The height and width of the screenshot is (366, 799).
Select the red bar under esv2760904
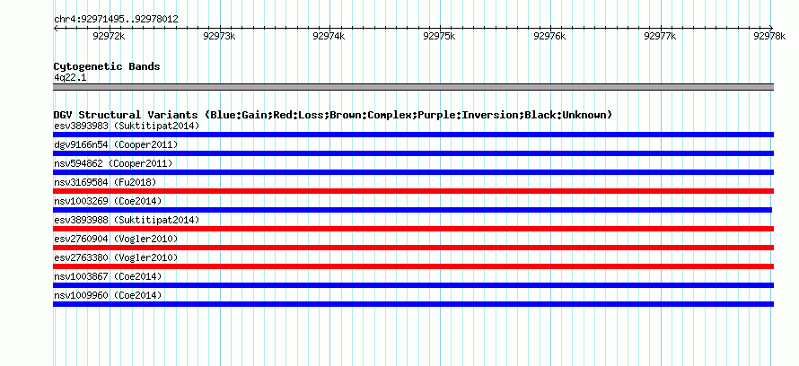[x=413, y=248]
